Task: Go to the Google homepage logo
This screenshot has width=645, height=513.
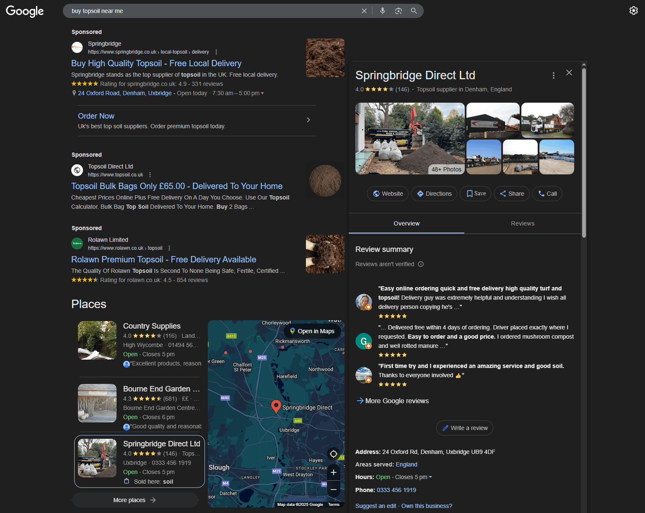Action: click(x=25, y=11)
